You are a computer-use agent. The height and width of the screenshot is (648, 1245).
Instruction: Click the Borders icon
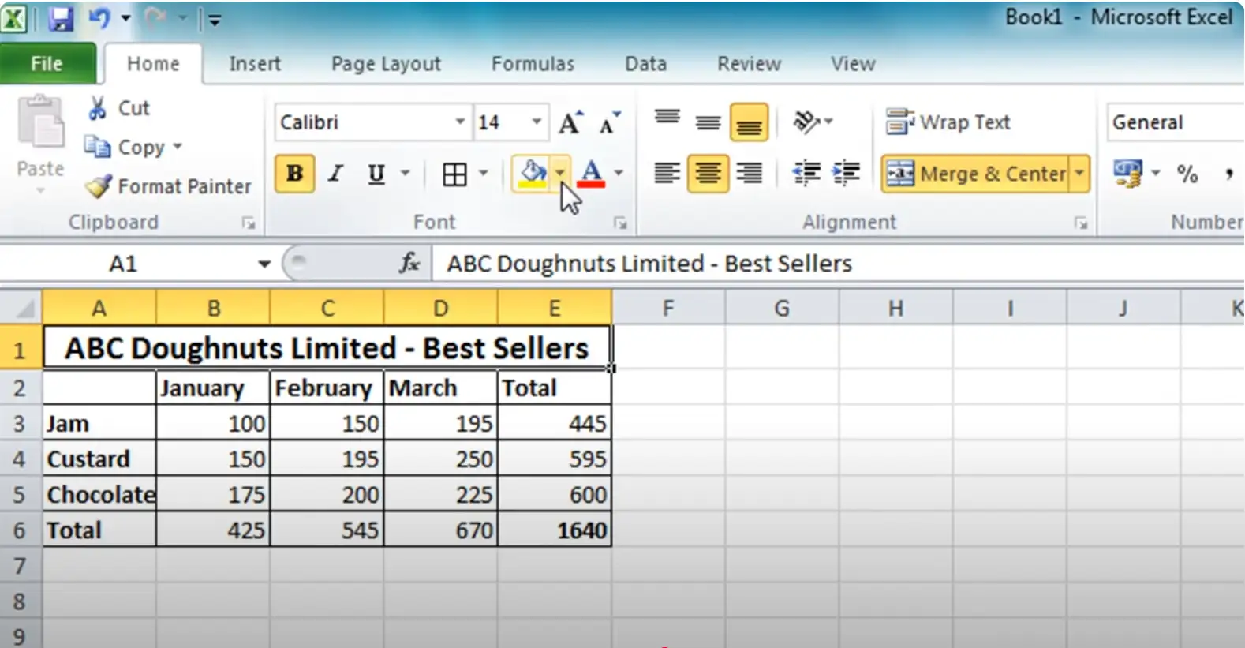coord(454,174)
